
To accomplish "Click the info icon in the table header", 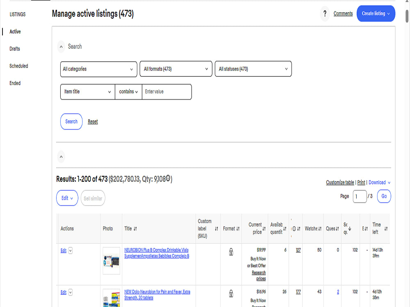I will coord(294,228).
